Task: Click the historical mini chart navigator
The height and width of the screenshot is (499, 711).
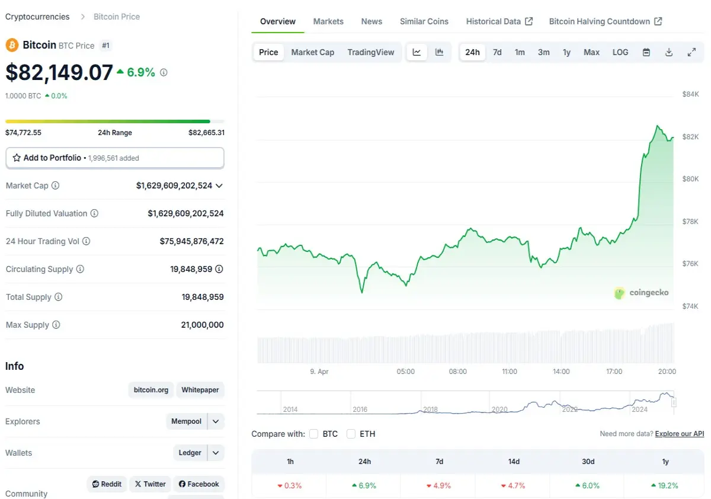Action: click(466, 402)
